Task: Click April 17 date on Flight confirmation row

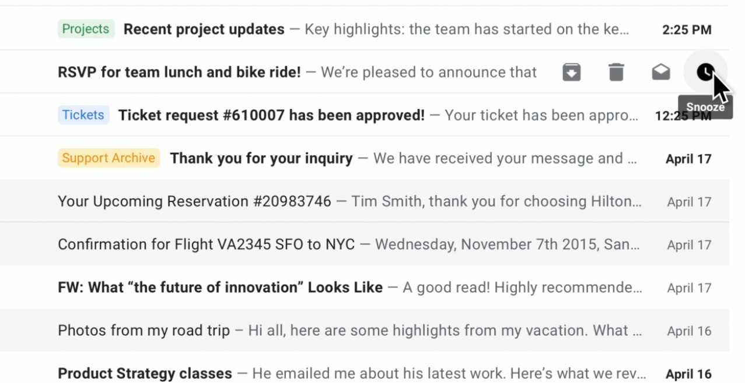Action: pos(689,245)
